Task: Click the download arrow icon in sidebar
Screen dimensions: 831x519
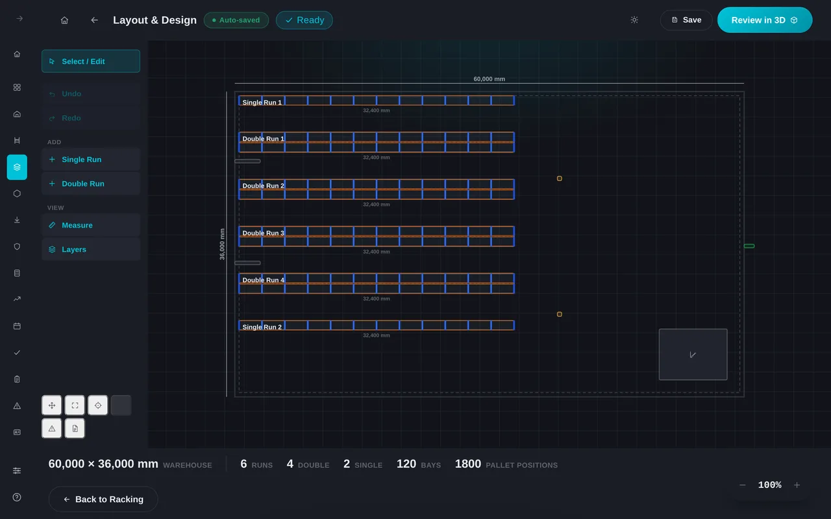Action: [x=17, y=220]
